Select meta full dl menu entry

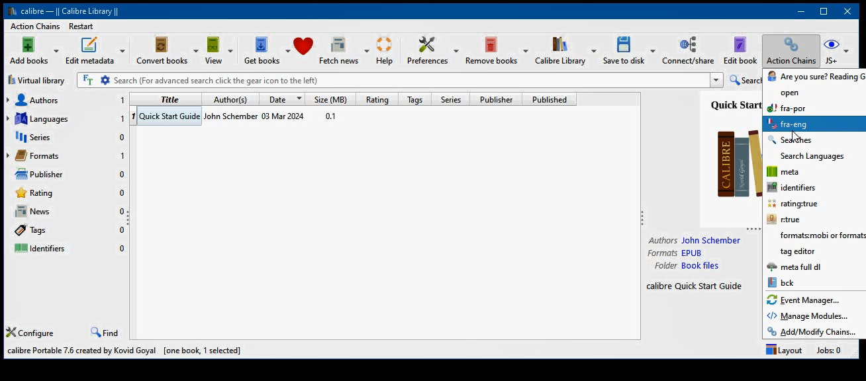tap(814, 267)
